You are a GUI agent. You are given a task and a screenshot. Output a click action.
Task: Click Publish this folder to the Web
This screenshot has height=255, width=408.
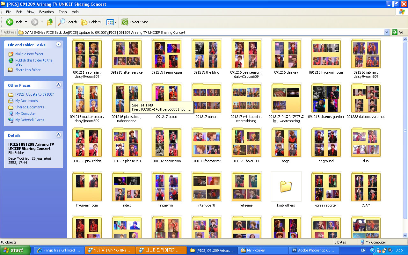coord(34,62)
